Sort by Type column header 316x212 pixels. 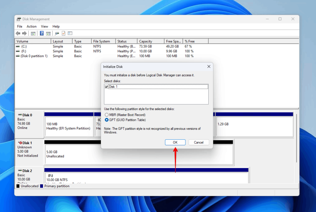pyautogui.click(x=82, y=41)
